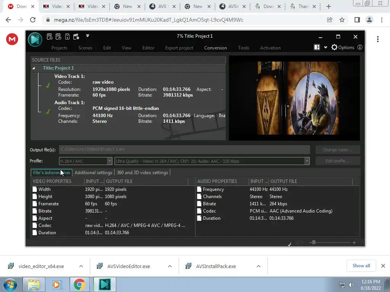
Task: Open Options with the gear icon
Action: coord(342,48)
